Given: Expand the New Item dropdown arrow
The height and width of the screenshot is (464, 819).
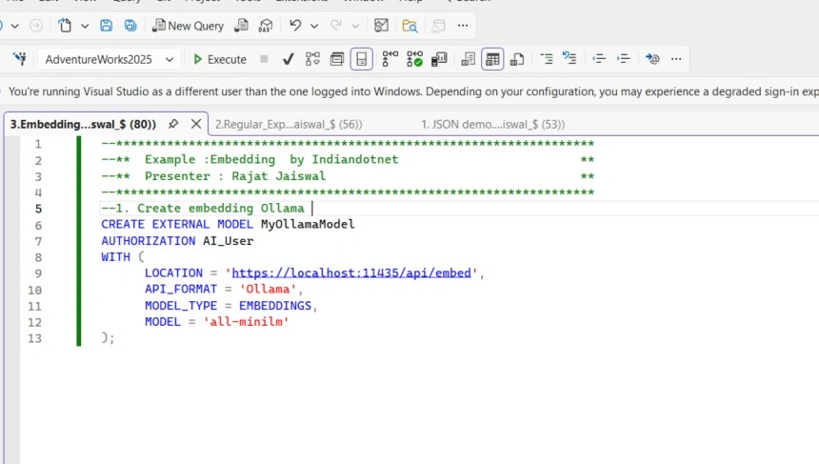Looking at the screenshot, I should tap(85, 26).
